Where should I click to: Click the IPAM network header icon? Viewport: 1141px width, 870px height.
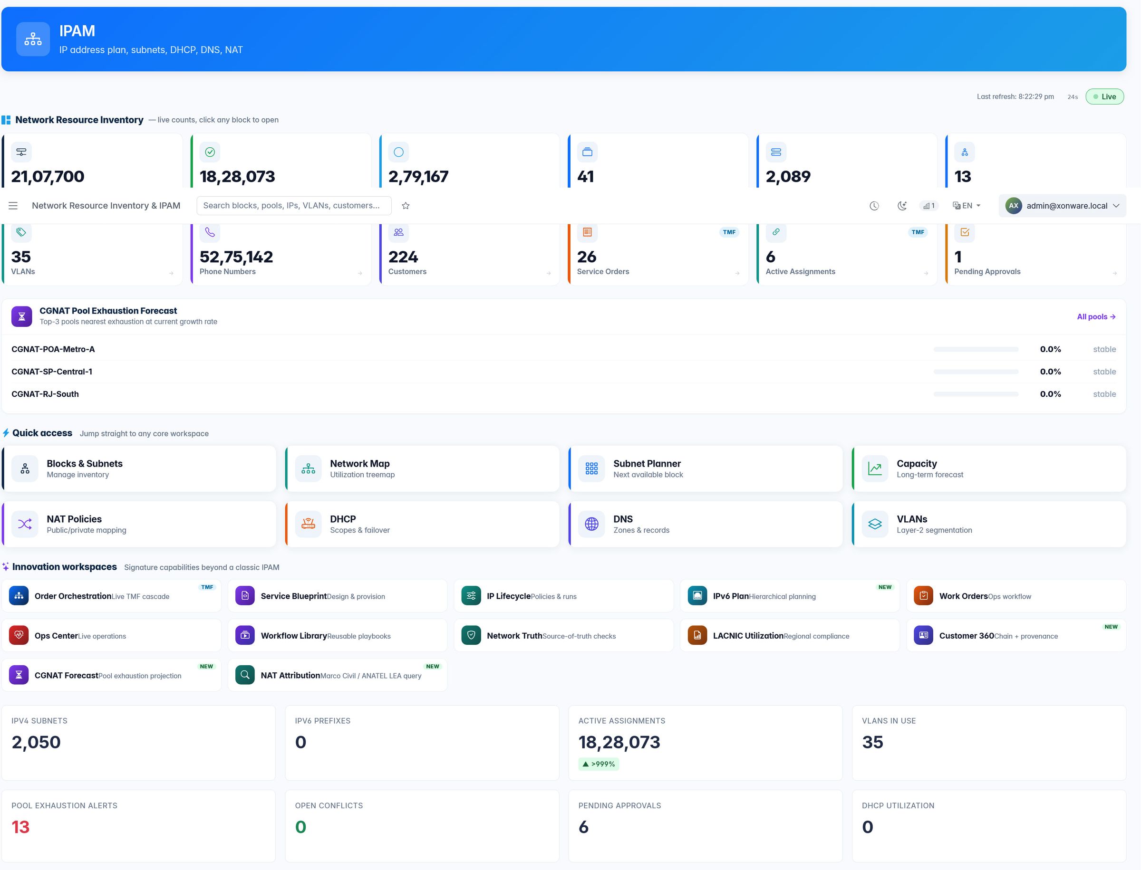33,39
